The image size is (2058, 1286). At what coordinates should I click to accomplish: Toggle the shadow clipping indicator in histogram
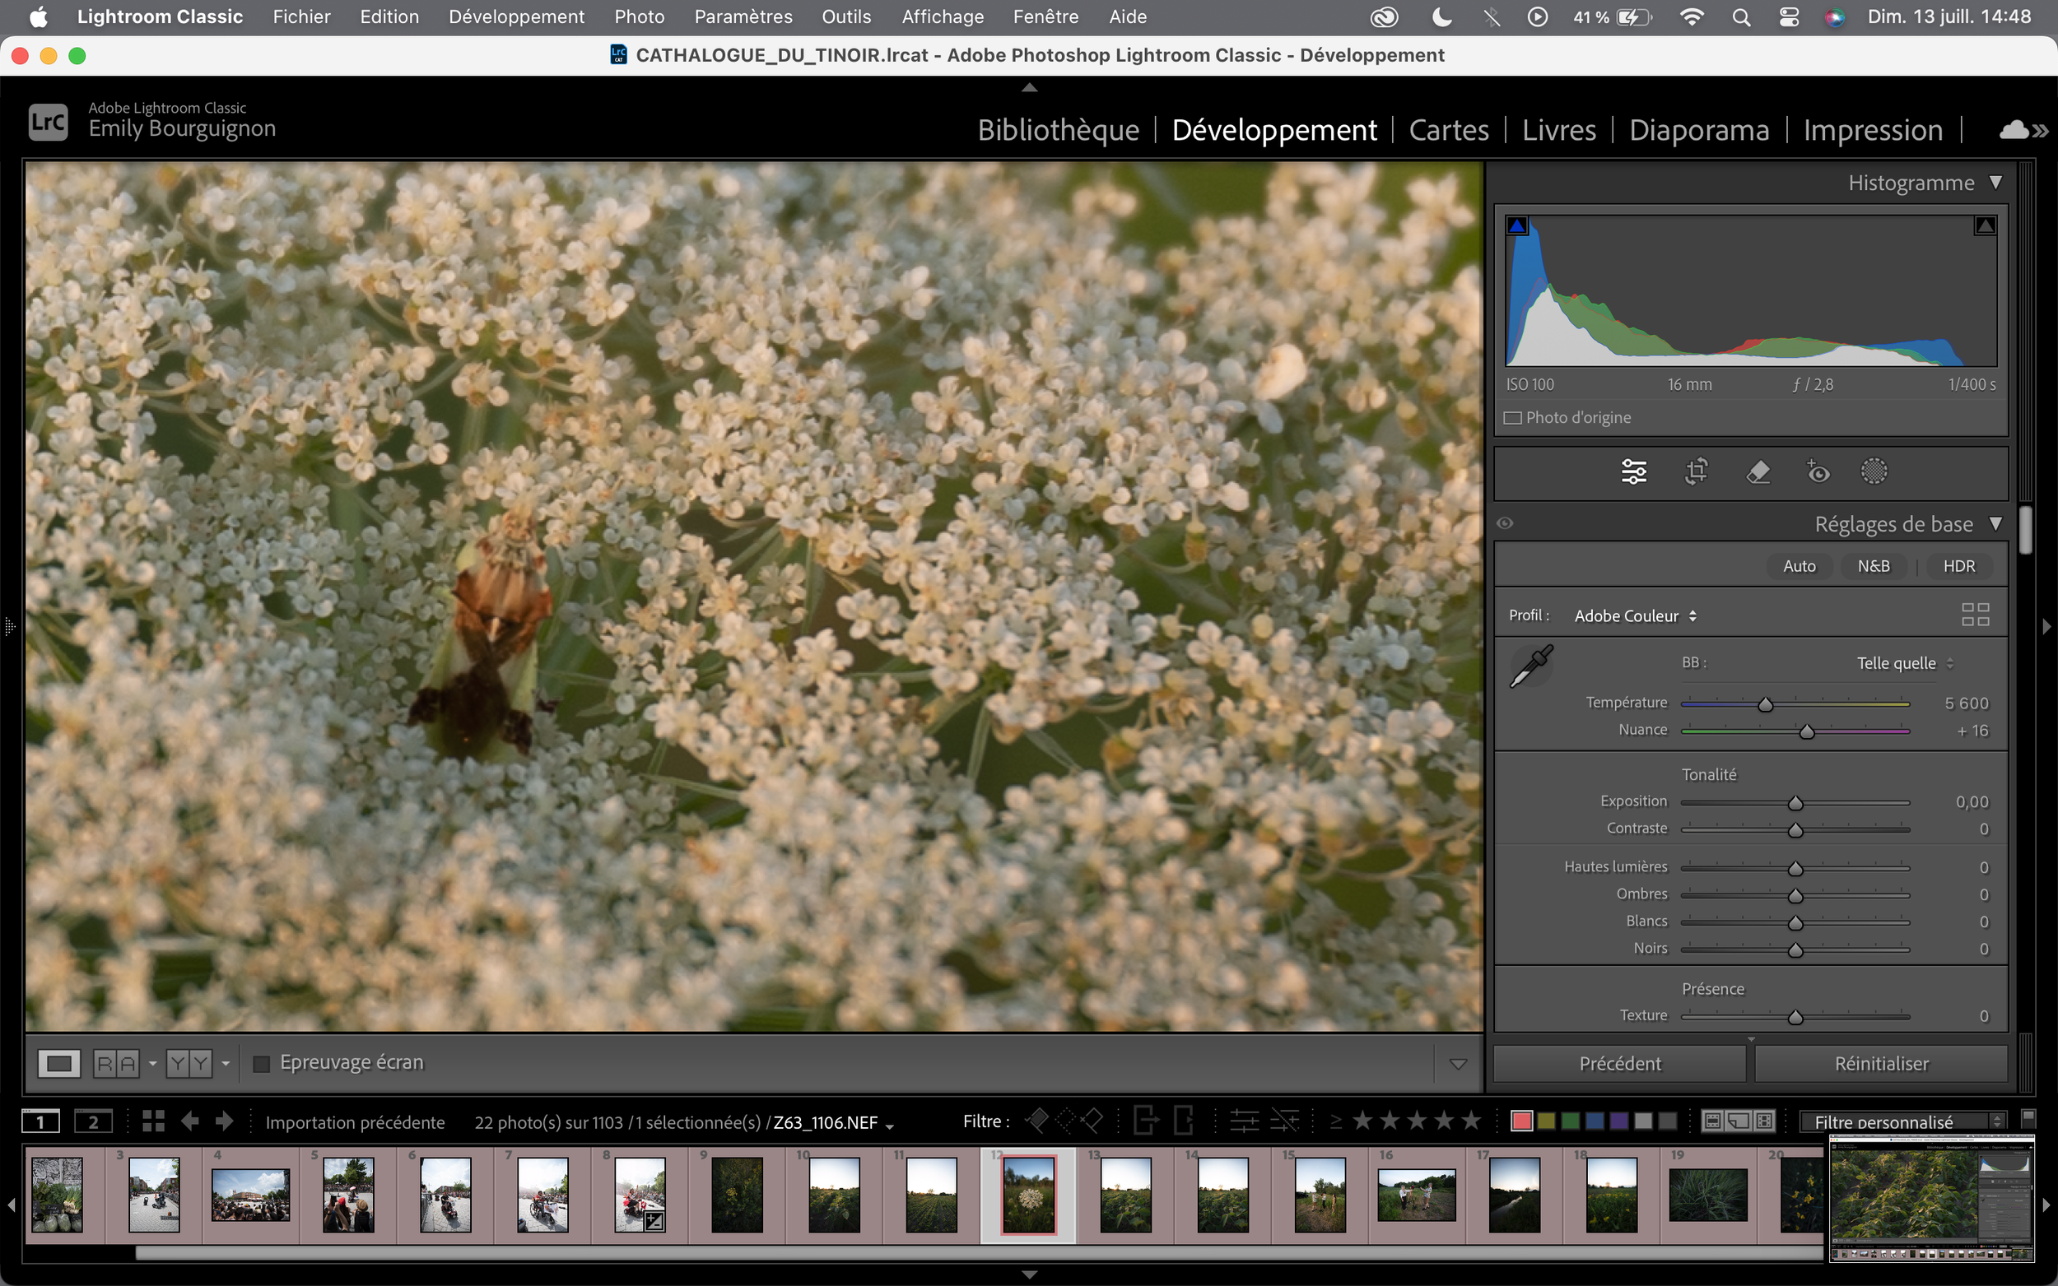(1517, 225)
